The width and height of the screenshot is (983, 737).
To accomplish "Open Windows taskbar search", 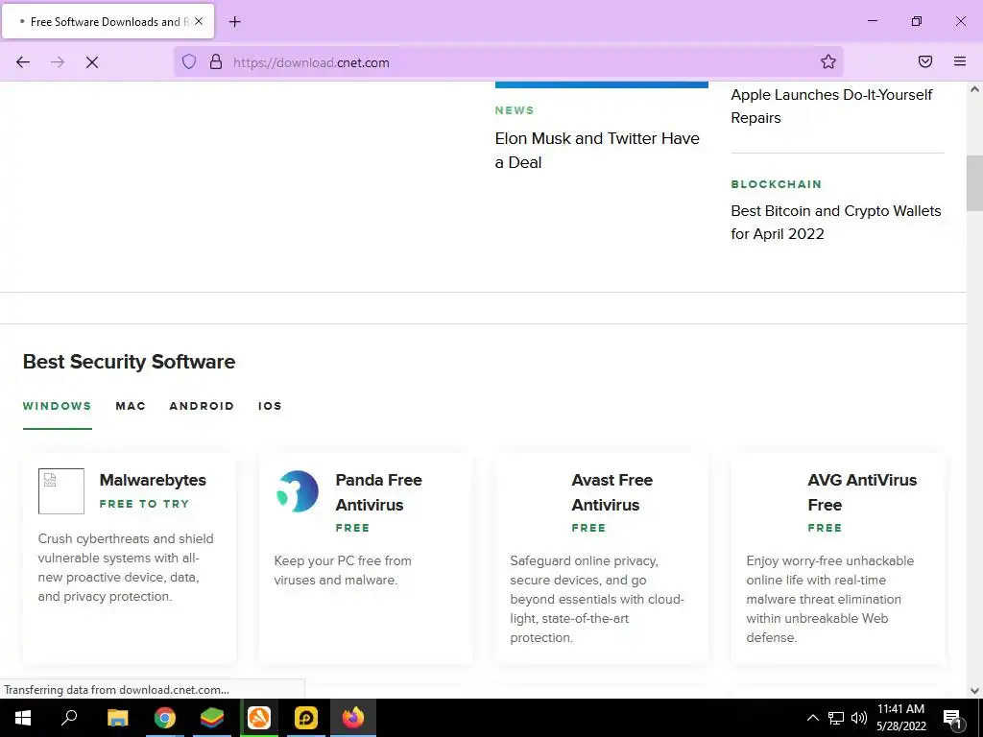I will pyautogui.click(x=69, y=718).
